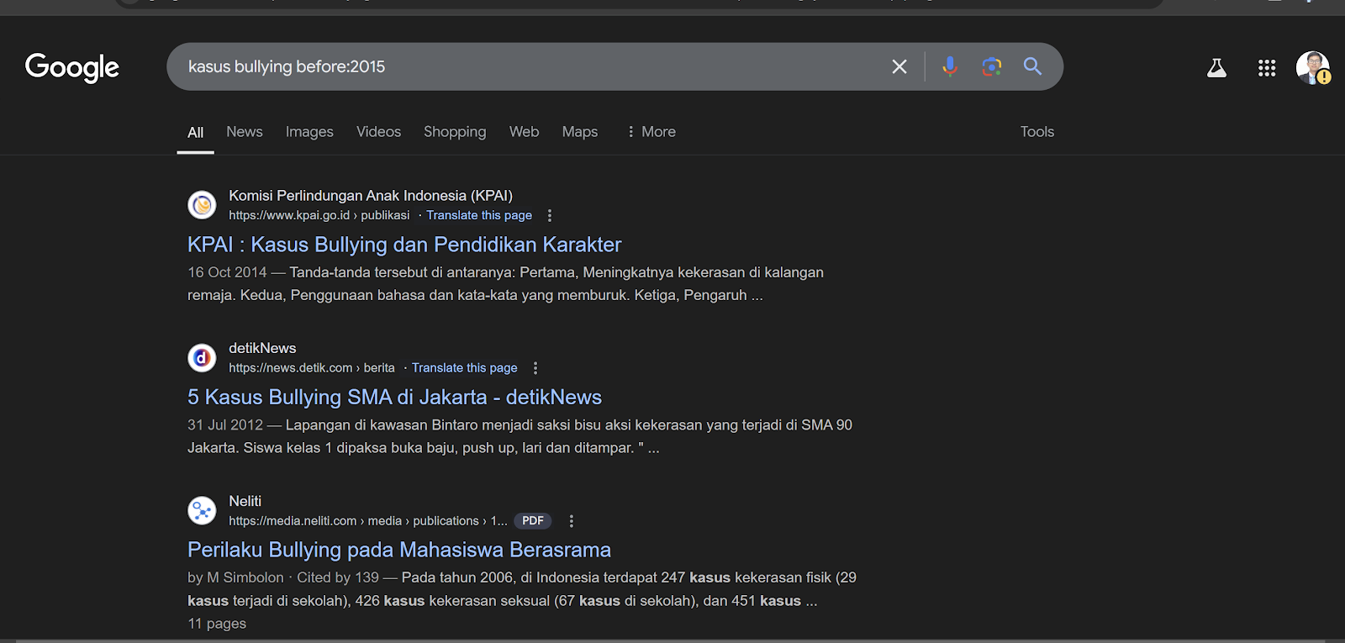
Task: Translate the detikNews result page
Action: pyautogui.click(x=464, y=368)
